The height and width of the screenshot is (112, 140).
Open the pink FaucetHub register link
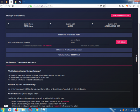(x=57, y=106)
